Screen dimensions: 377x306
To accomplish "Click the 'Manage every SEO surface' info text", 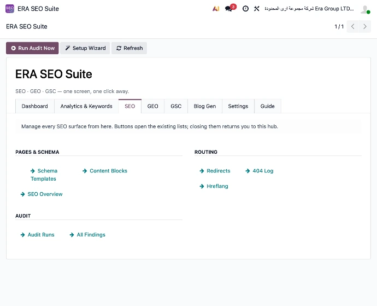I will [150, 126].
